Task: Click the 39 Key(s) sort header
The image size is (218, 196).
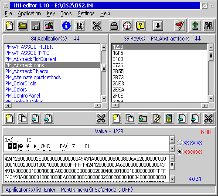Action: tap(162, 39)
